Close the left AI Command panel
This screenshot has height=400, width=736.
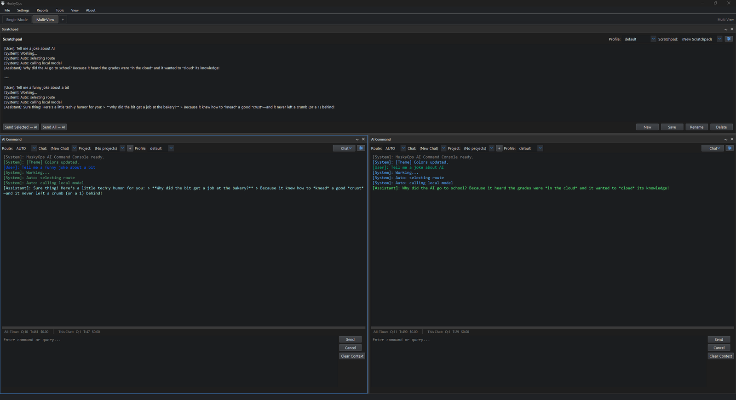coord(363,139)
